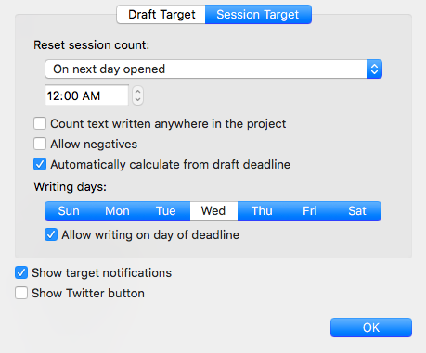This screenshot has height=353, width=426.
Task: Toggle Thu writing day button
Action: tap(262, 211)
